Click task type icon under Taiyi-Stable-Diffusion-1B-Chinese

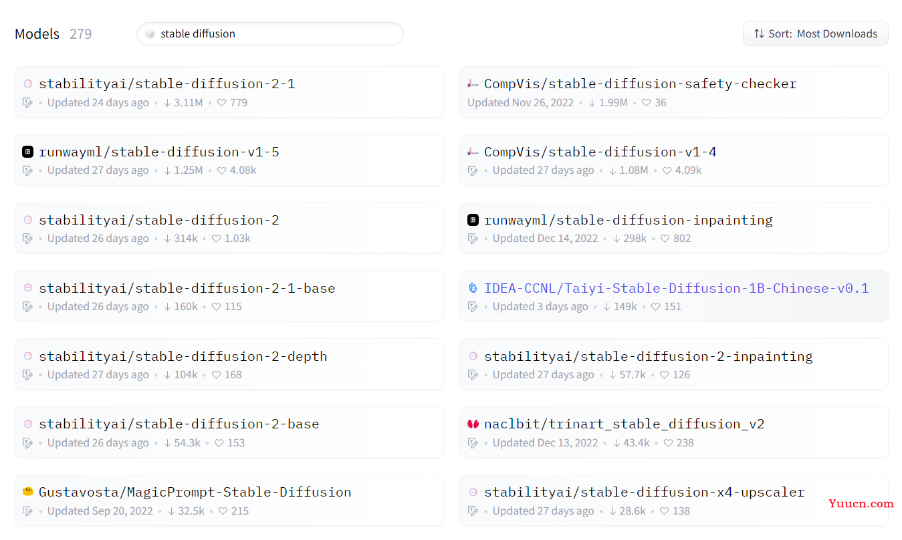point(473,307)
